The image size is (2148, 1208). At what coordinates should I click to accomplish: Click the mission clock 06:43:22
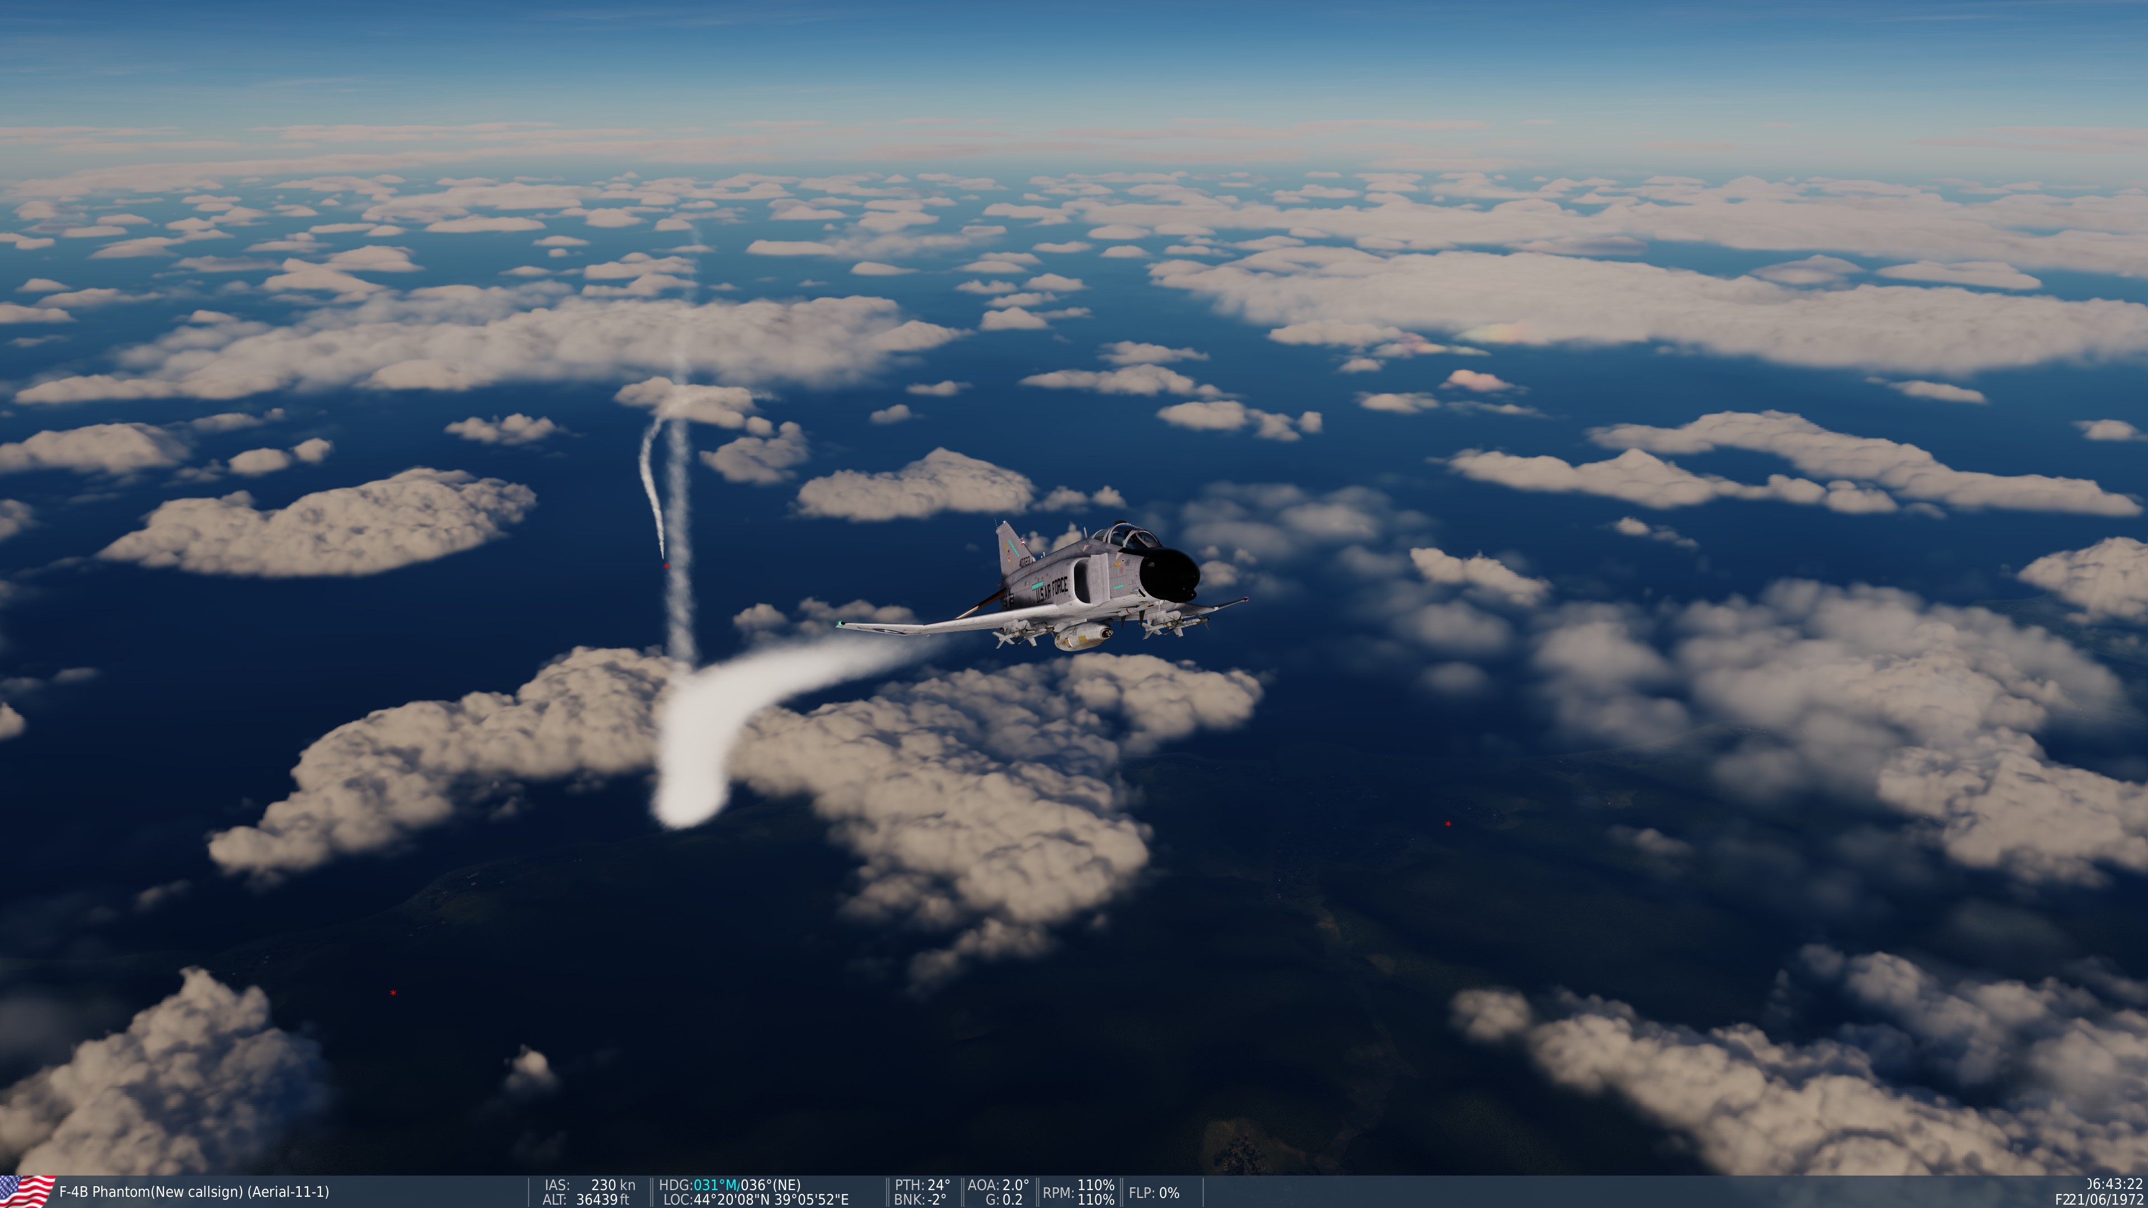point(2114,1185)
